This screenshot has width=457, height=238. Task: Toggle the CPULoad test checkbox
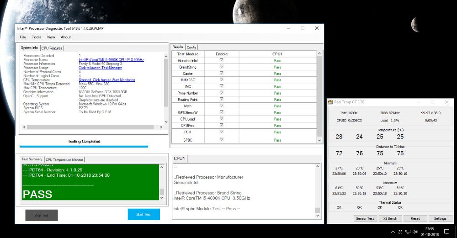pos(222,119)
